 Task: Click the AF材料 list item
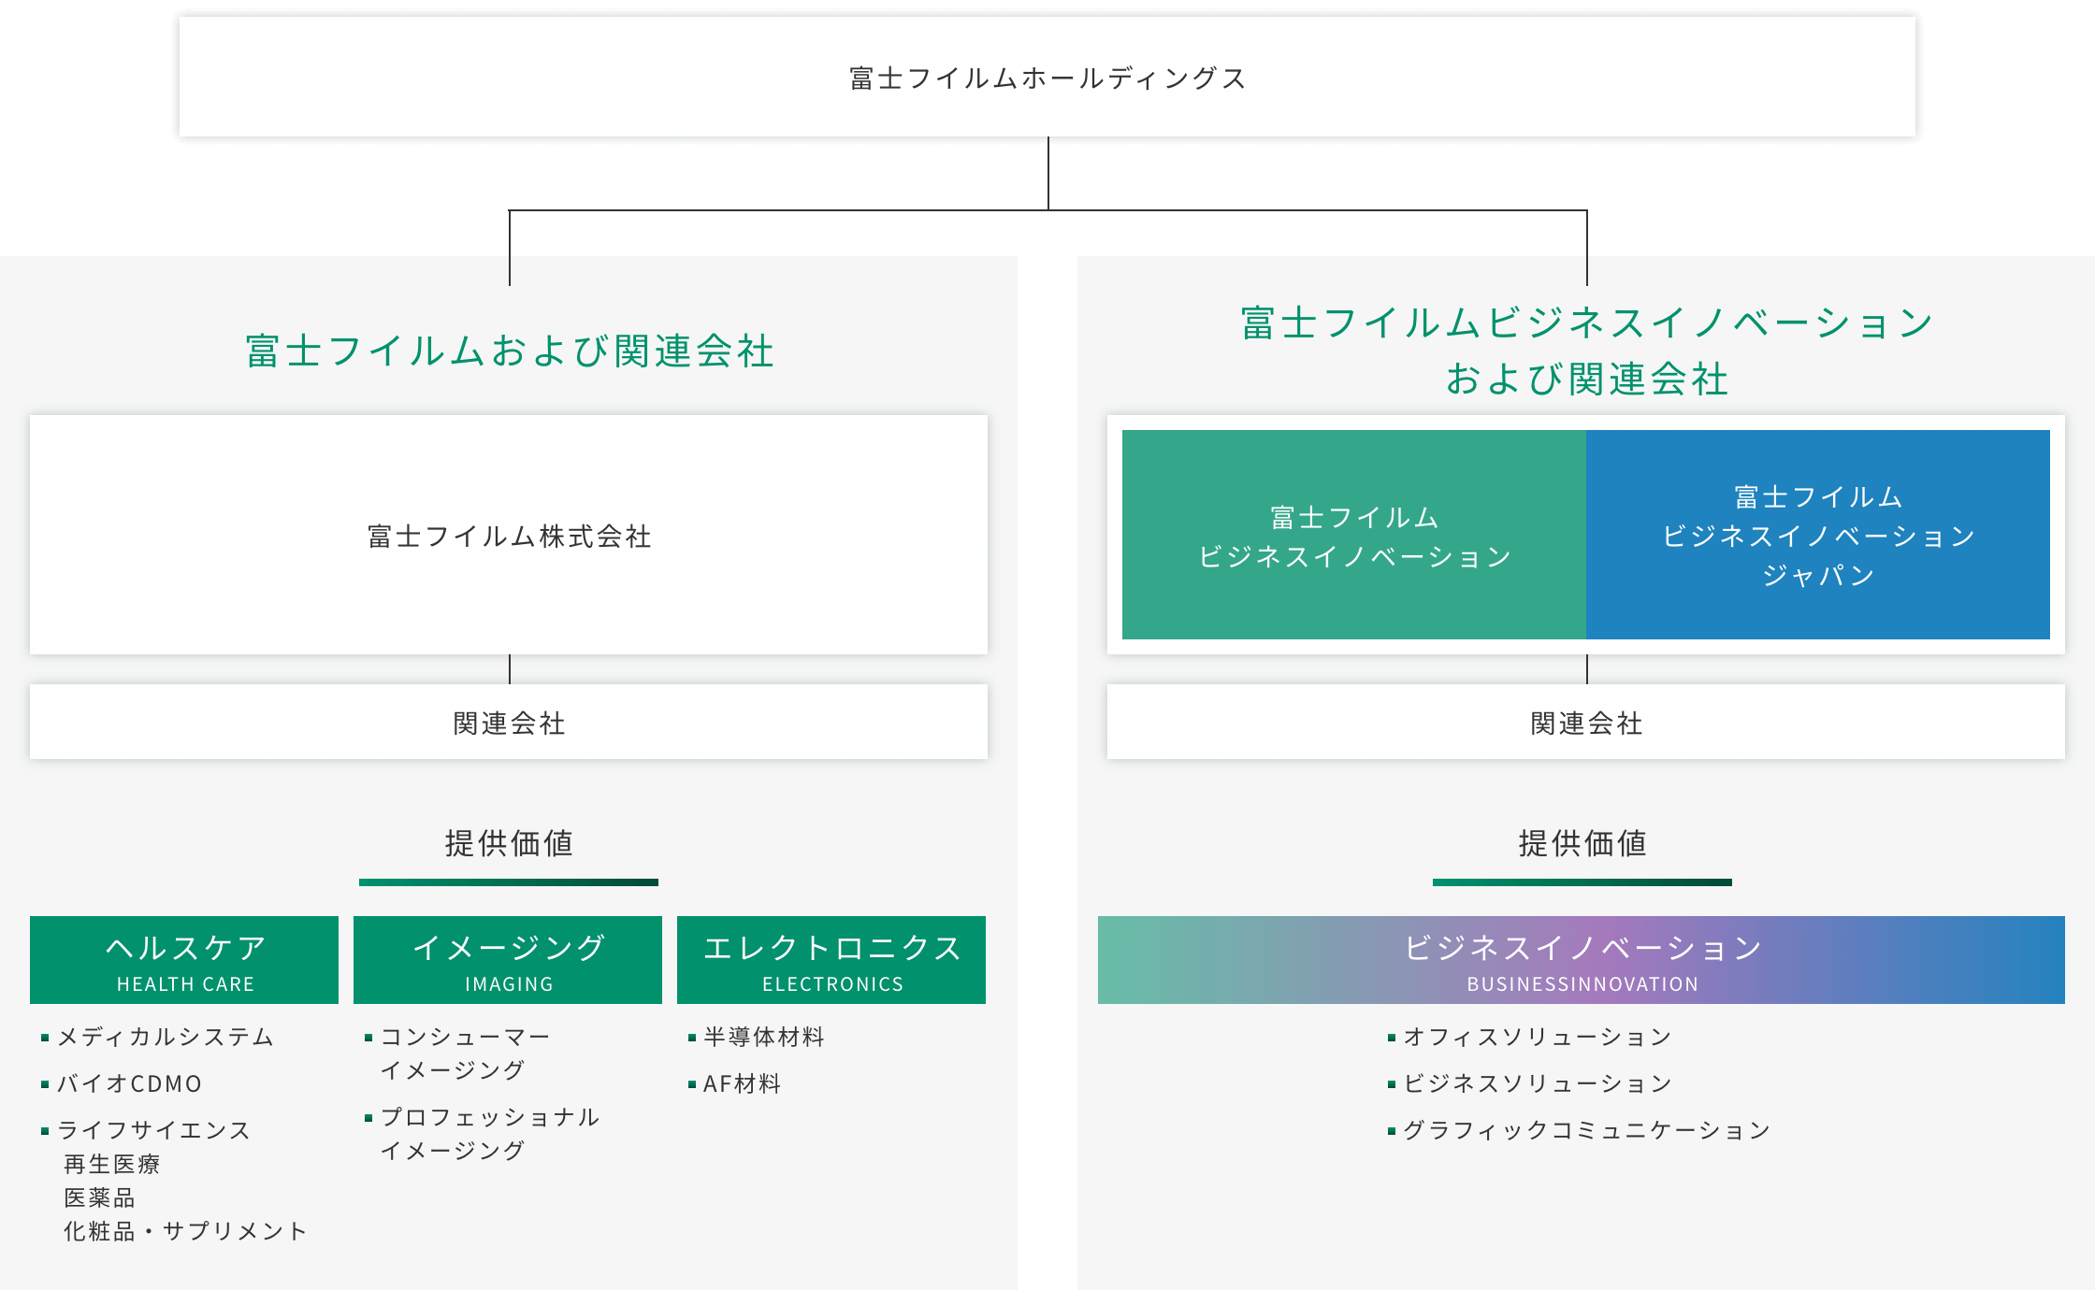741,1083
